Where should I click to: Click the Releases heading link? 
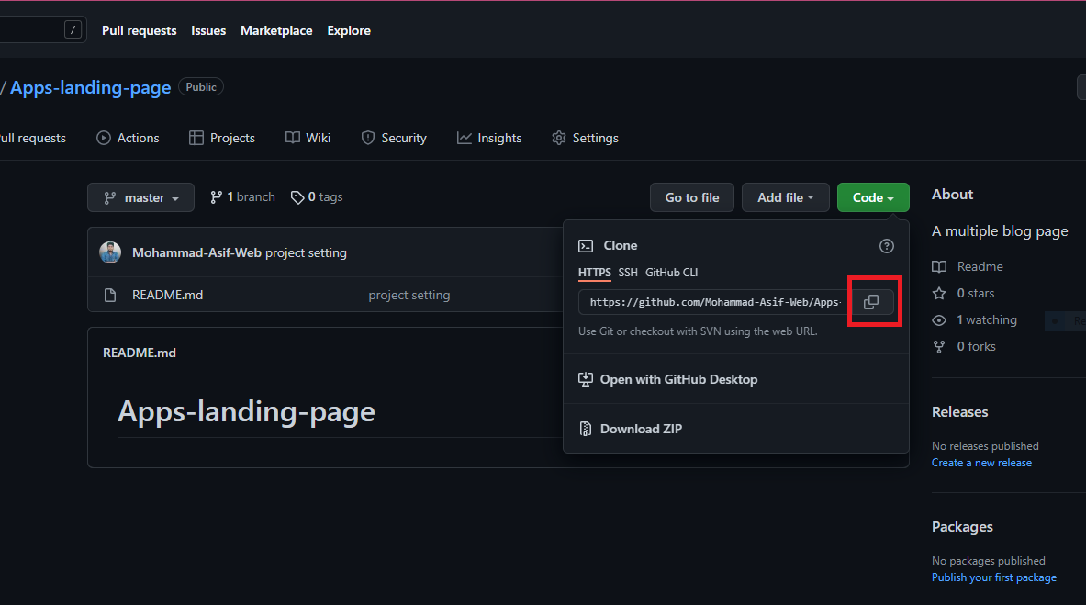point(960,412)
